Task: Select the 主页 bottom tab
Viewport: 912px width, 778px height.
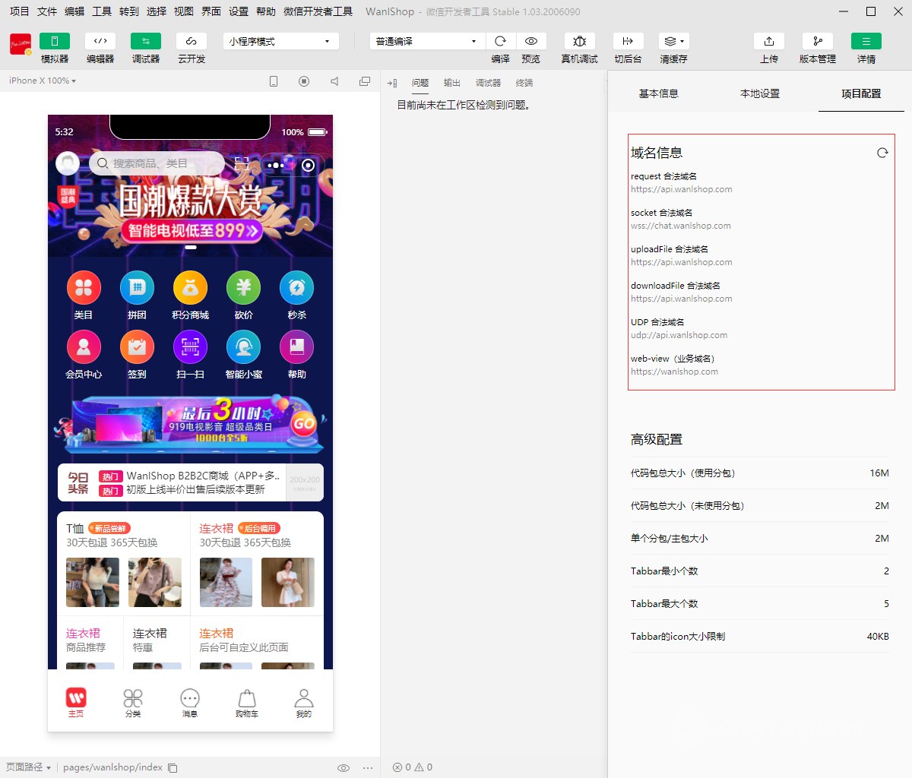Action: click(x=76, y=702)
